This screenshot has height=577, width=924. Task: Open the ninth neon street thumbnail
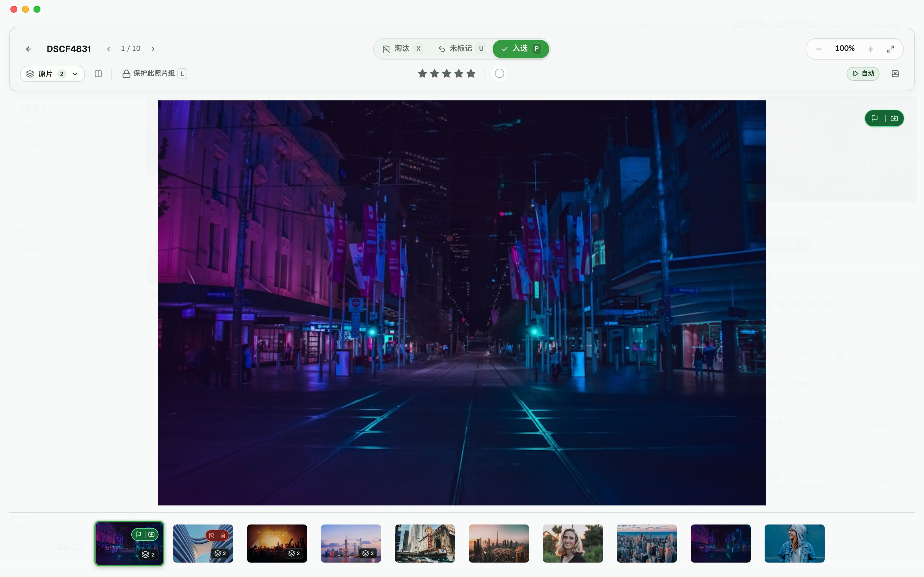720,544
